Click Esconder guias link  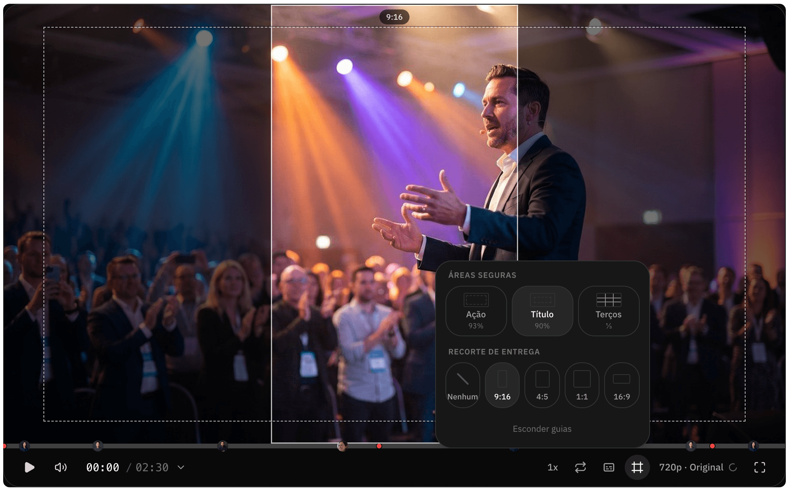pyautogui.click(x=542, y=429)
